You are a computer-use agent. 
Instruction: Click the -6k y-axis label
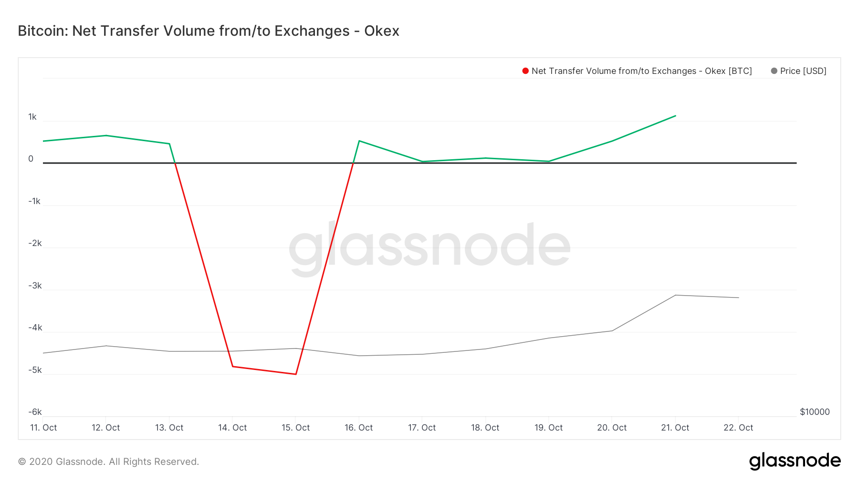point(35,412)
